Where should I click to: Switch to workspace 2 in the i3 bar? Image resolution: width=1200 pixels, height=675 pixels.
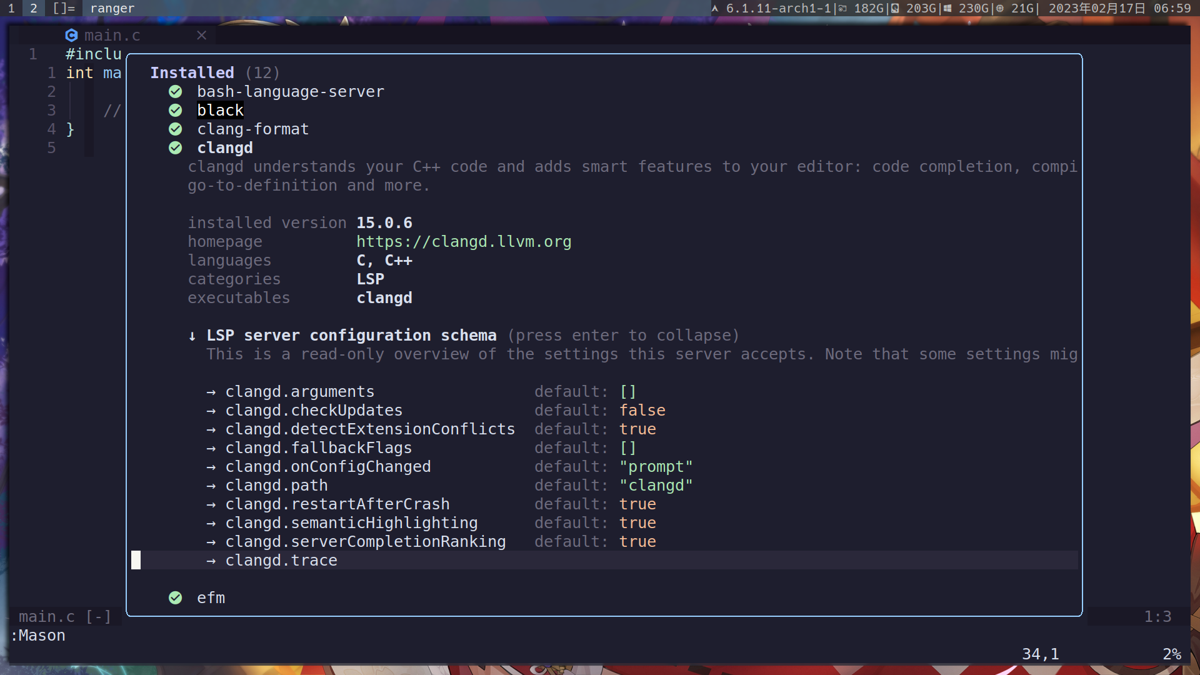click(33, 8)
